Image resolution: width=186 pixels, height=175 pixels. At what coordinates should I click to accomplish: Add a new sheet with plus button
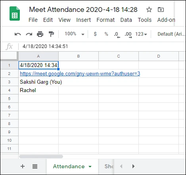(x=23, y=166)
